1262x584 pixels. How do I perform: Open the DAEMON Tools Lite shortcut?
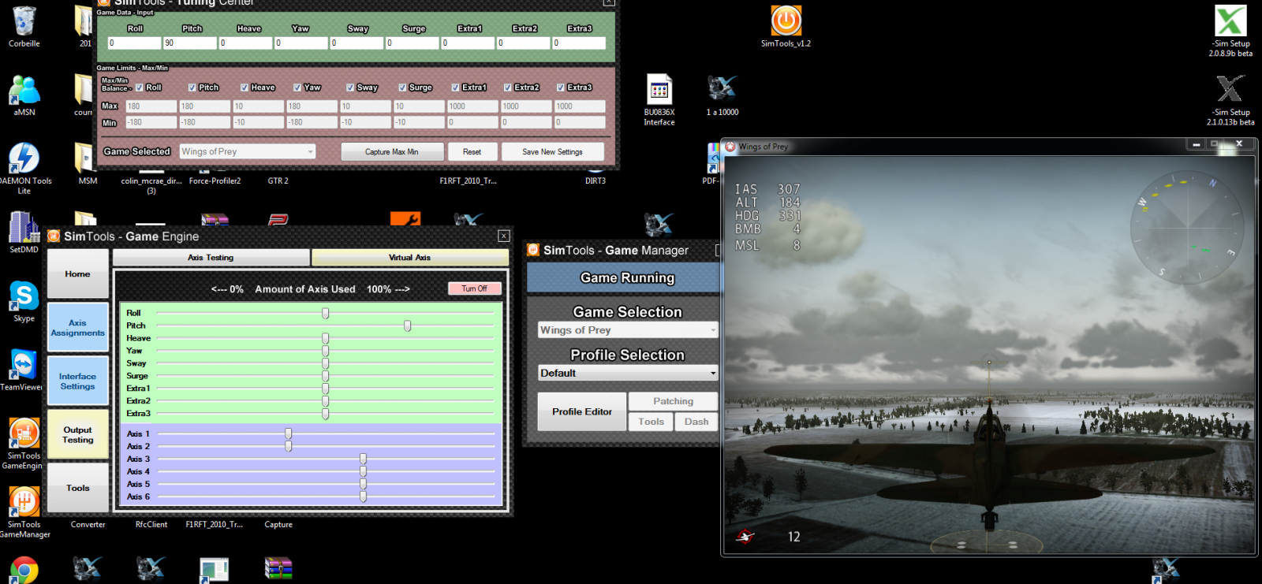pyautogui.click(x=24, y=158)
